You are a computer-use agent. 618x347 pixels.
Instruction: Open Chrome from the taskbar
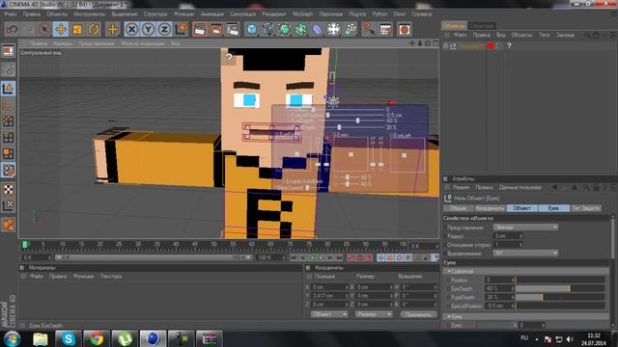coord(97,338)
